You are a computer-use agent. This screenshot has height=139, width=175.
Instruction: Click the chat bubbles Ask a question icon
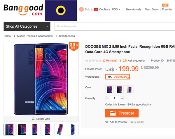click(x=125, y=60)
